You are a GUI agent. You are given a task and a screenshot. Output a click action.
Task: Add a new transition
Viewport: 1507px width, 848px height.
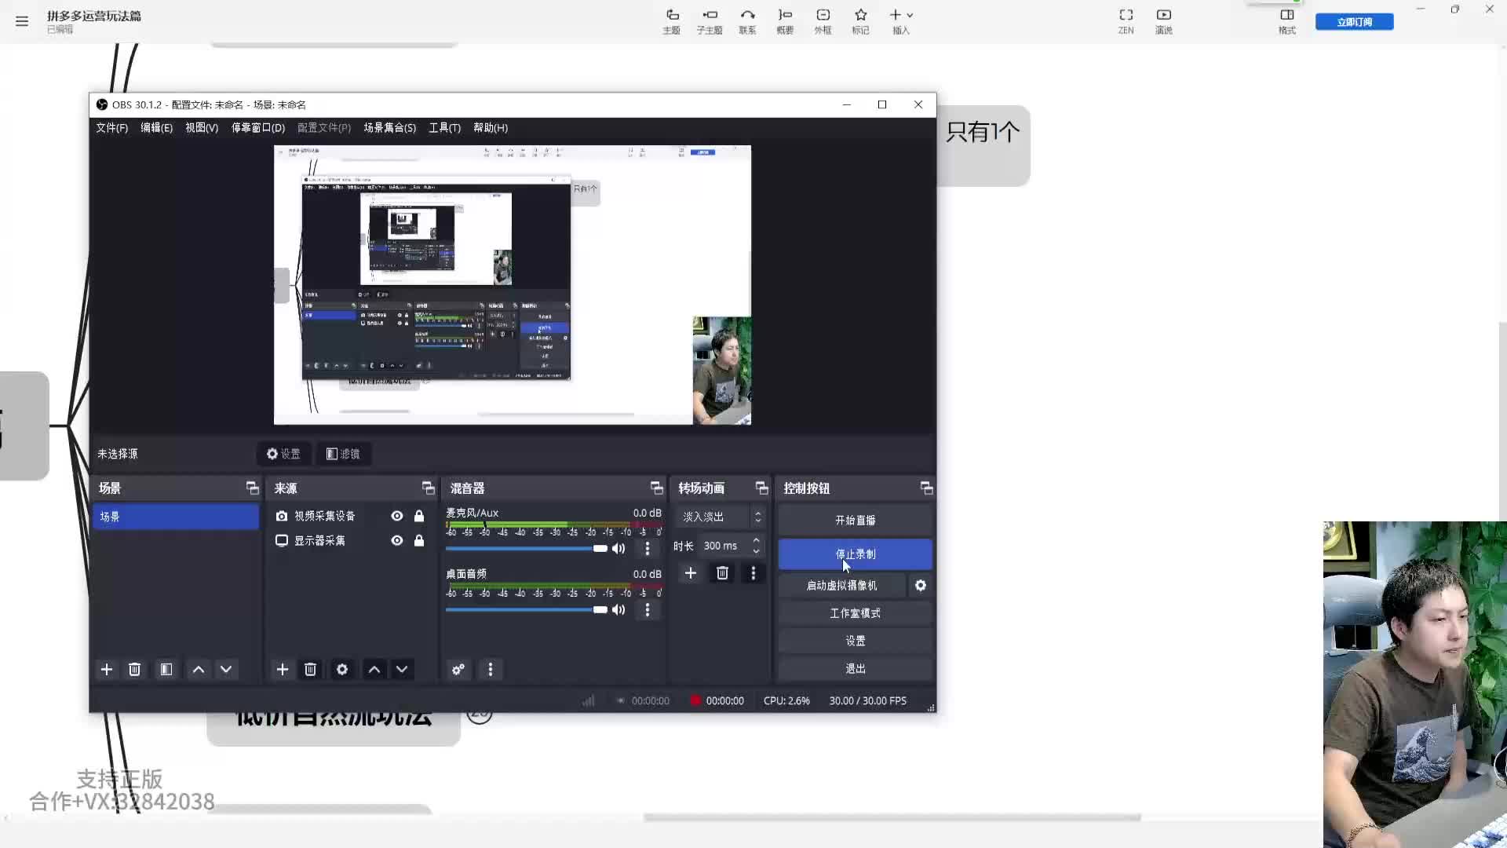691,573
